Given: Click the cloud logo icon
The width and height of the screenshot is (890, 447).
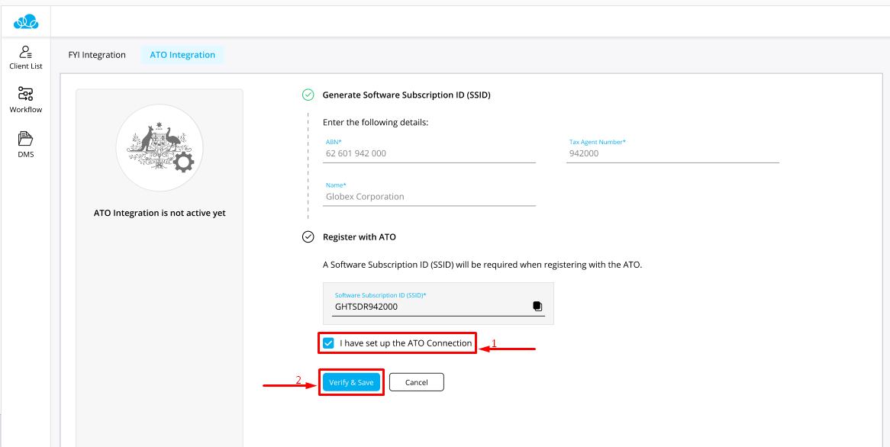Looking at the screenshot, I should [25, 22].
